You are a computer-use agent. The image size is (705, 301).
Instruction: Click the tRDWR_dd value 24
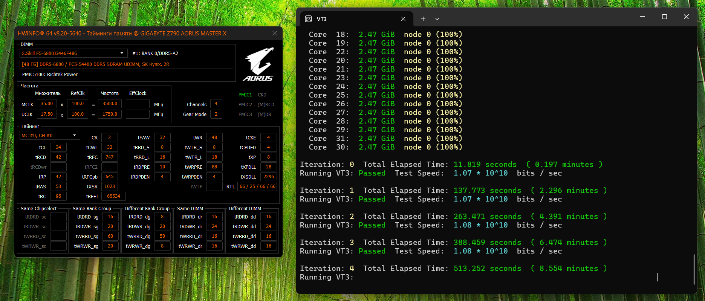coord(269,226)
